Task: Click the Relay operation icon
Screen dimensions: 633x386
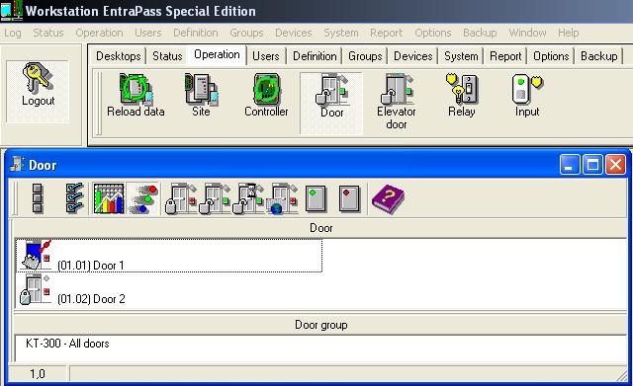Action: 462,96
